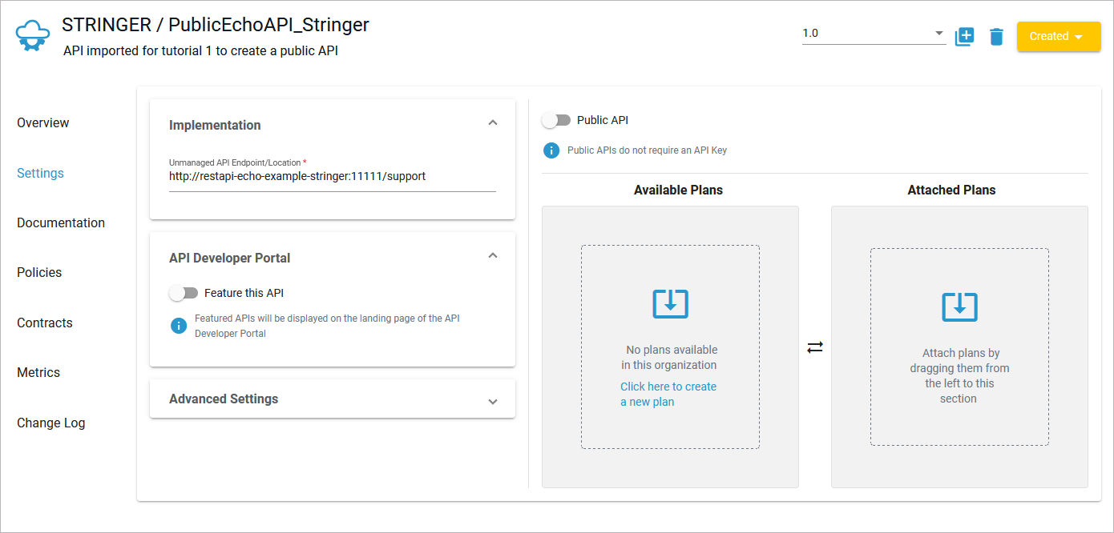Click the Unmanaged API Endpoint input field
This screenshot has height=533, width=1114.
[332, 176]
